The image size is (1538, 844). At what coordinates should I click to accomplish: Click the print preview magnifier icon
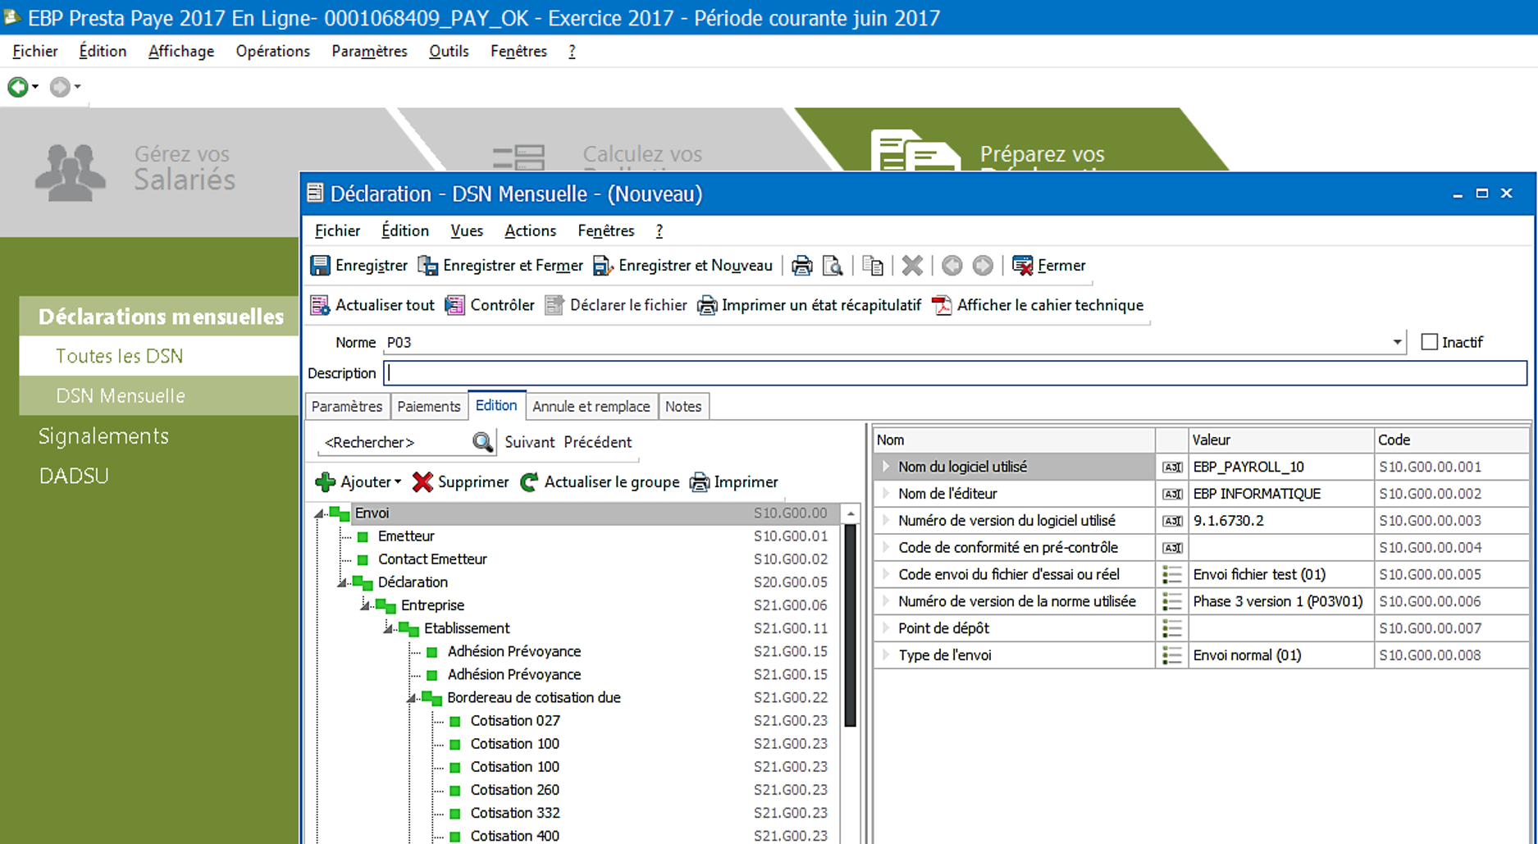(x=833, y=266)
